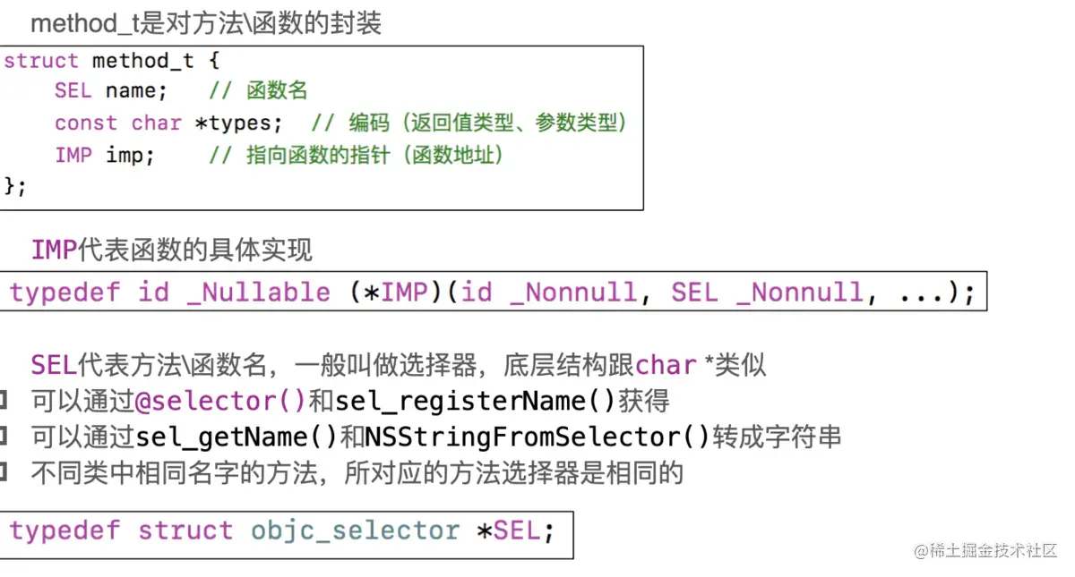Click 'const char *types;' declaration
This screenshot has height=577, width=1075.
(168, 123)
